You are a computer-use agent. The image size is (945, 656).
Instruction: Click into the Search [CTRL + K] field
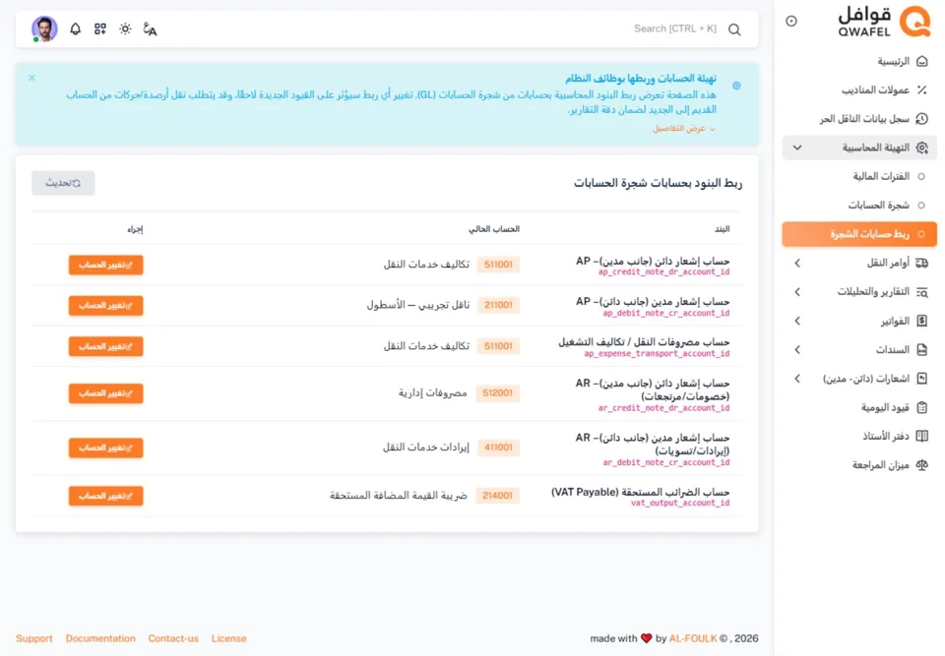point(675,29)
